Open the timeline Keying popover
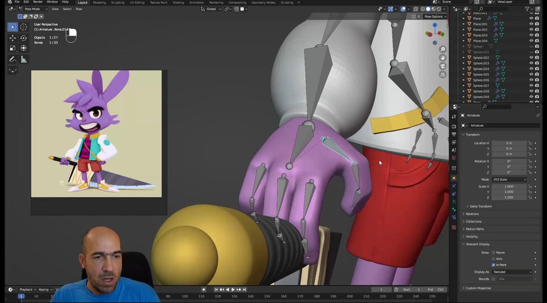547x303 pixels. 45,290
